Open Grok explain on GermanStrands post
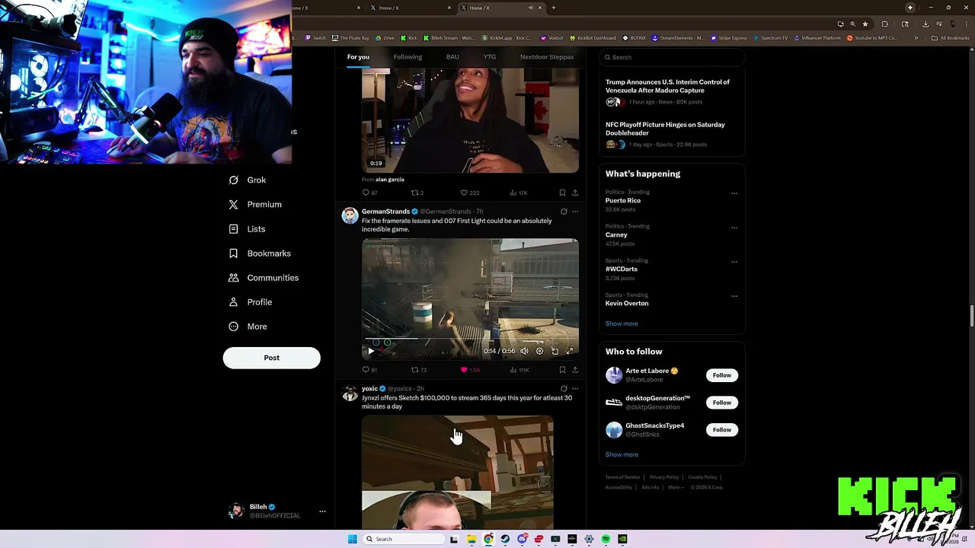Image resolution: width=975 pixels, height=548 pixels. [x=564, y=212]
